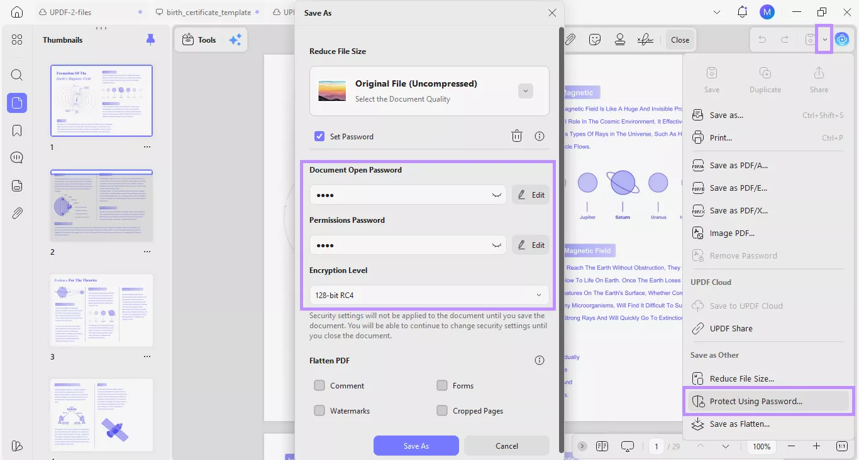Click the UPDF AI assistant icon
Image resolution: width=859 pixels, height=460 pixels.
click(x=843, y=39)
